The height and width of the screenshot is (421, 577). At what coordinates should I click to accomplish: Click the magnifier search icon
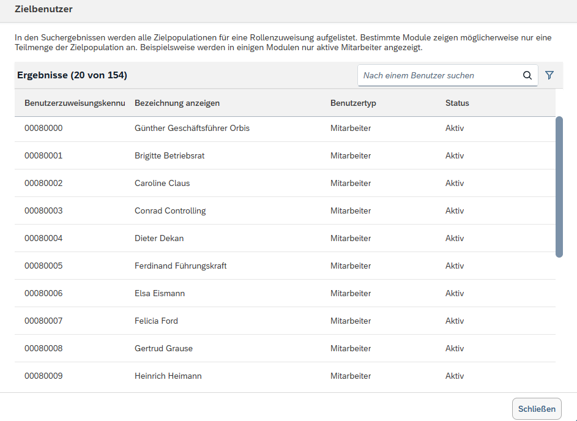point(527,75)
